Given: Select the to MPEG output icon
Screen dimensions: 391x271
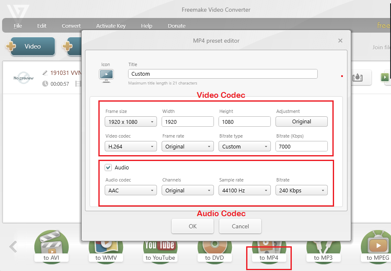Looking at the screenshot, I should pyautogui.click(x=376, y=247).
